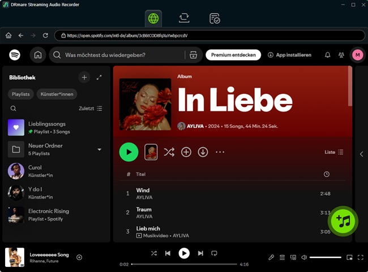Expand the Bibliothek panel with arrows icon
Screen dimensions: 368x272
(99, 77)
